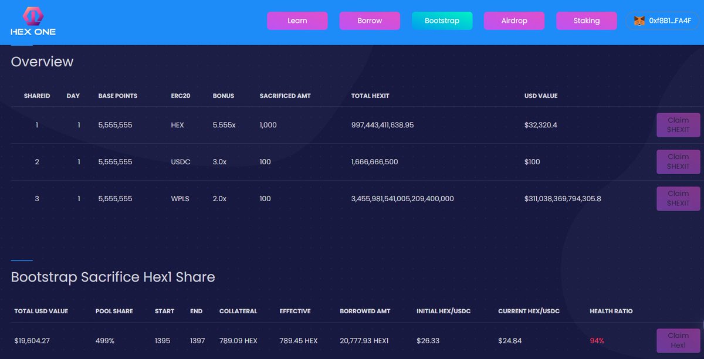Click the Claim Hex1 button
The width and height of the screenshot is (704, 359).
click(x=678, y=340)
